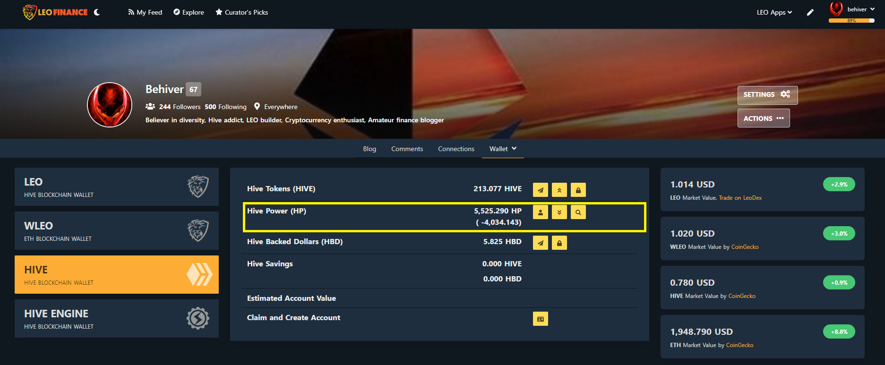Image resolution: width=885 pixels, height=365 pixels.
Task: Click the LeoFinance lion logo
Action: 55,12
